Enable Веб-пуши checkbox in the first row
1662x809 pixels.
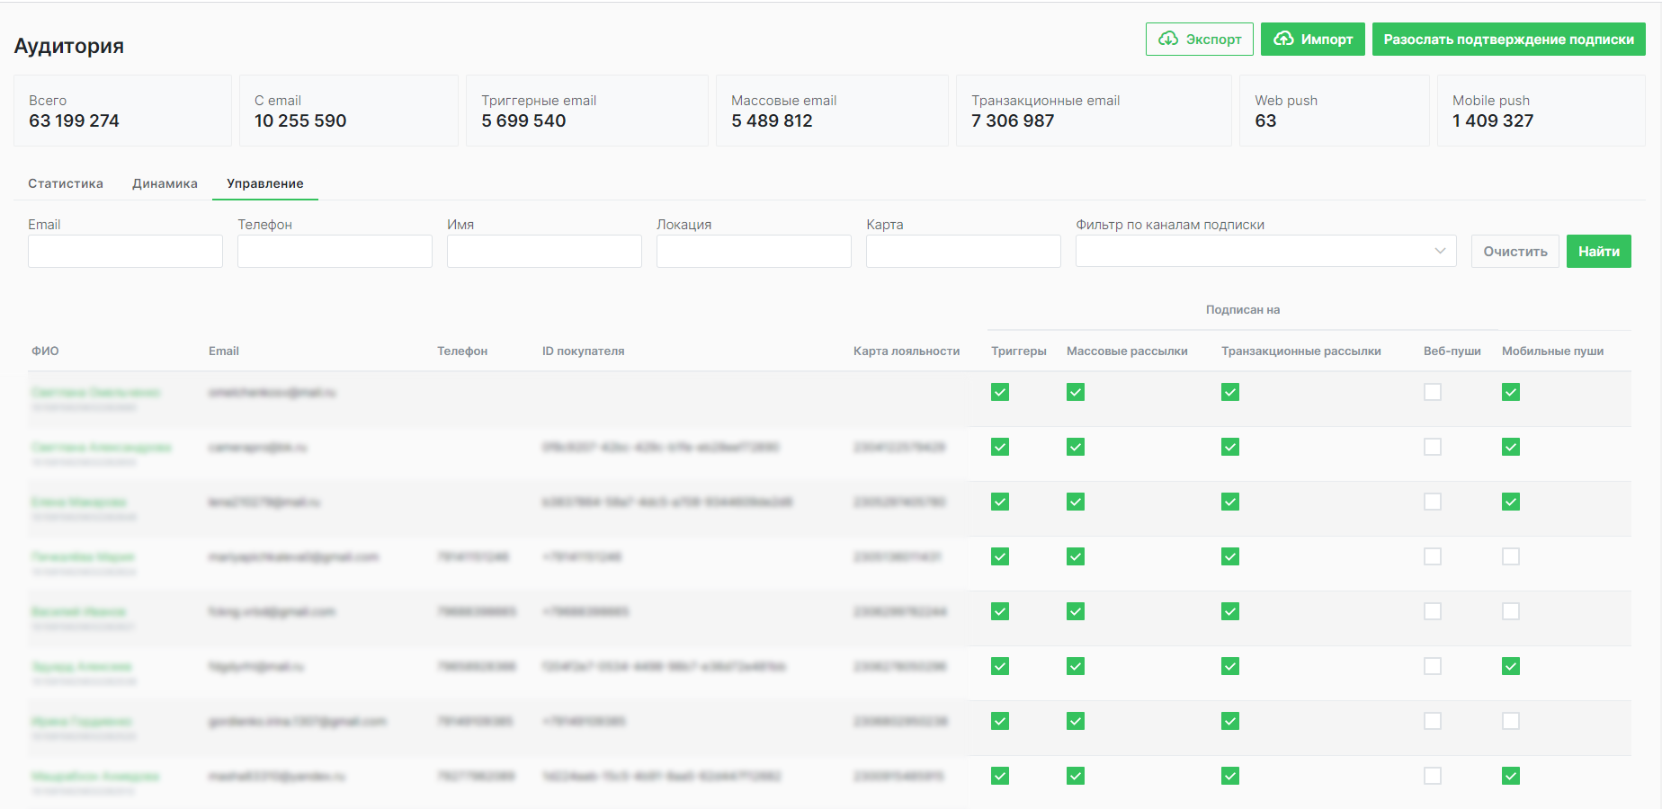(x=1433, y=392)
